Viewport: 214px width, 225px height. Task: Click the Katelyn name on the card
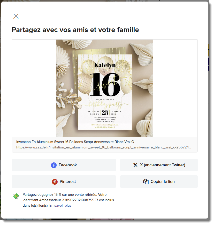click(x=105, y=65)
